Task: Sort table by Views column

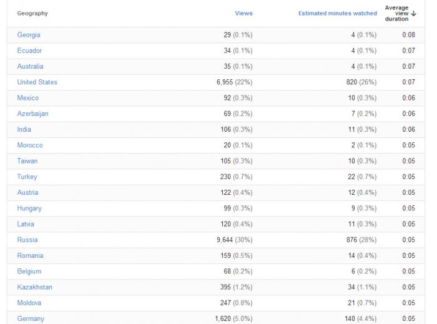Action: coord(243,13)
